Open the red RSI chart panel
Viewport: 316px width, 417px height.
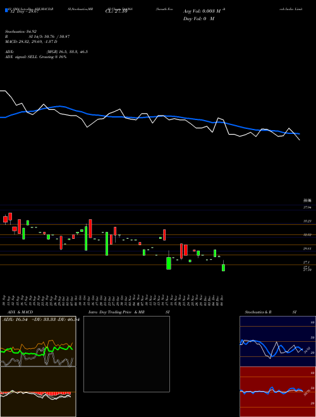click(277, 392)
